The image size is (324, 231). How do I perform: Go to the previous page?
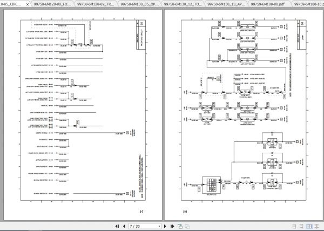124,226
